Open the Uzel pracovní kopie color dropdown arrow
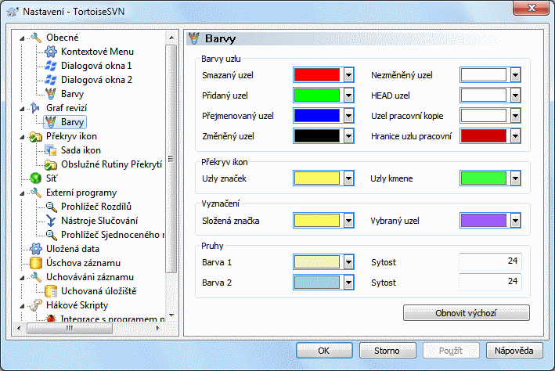555x371 pixels. 515,115
